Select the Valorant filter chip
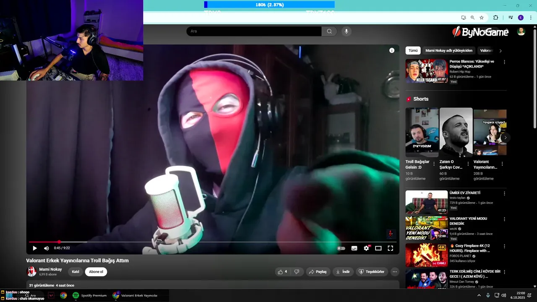Viewport: 537px width, 302px height. point(486,50)
